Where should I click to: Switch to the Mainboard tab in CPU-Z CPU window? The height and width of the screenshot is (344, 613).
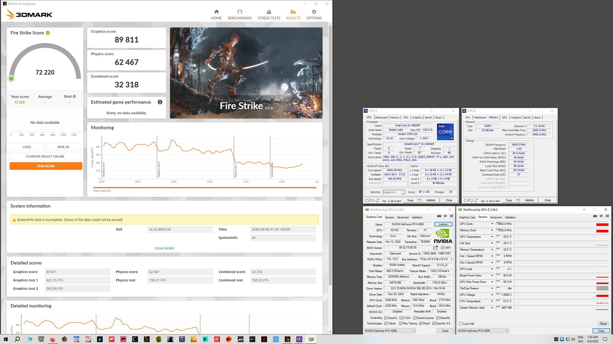tap(381, 118)
